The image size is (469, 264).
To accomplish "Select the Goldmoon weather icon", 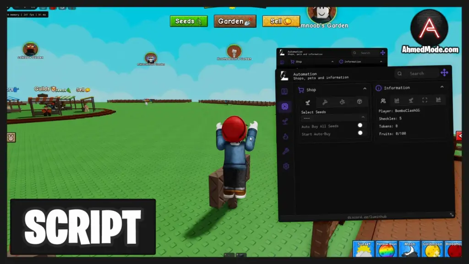I will point(432,249).
